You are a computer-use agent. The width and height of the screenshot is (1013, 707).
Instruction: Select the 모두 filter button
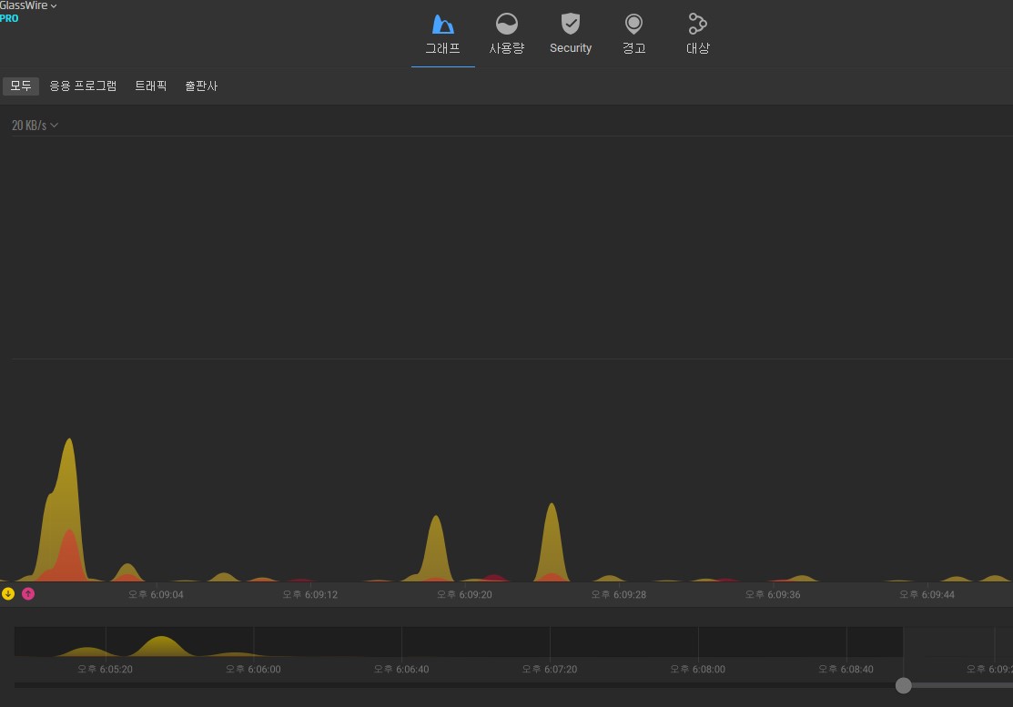click(21, 86)
